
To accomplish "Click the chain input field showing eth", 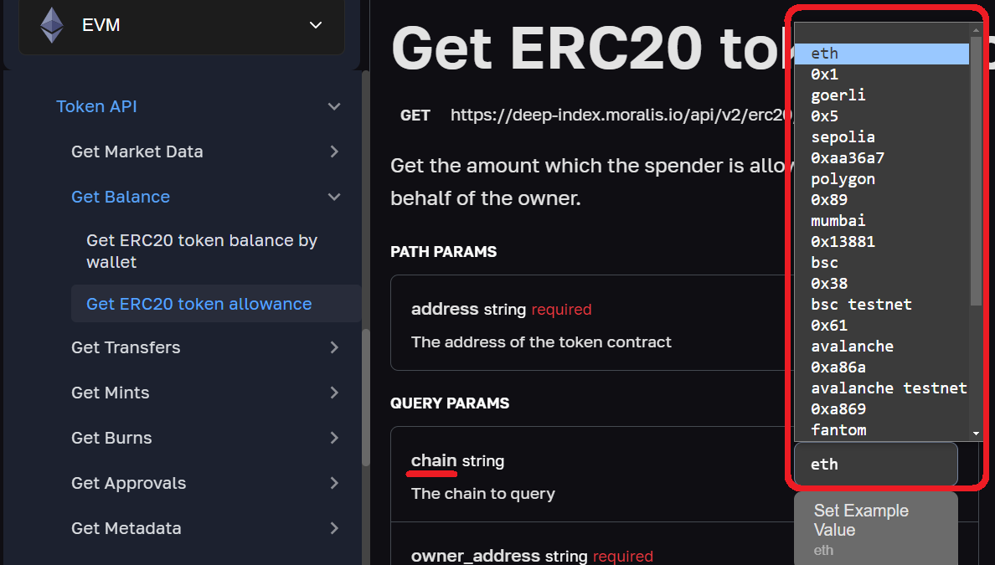I will [x=874, y=464].
